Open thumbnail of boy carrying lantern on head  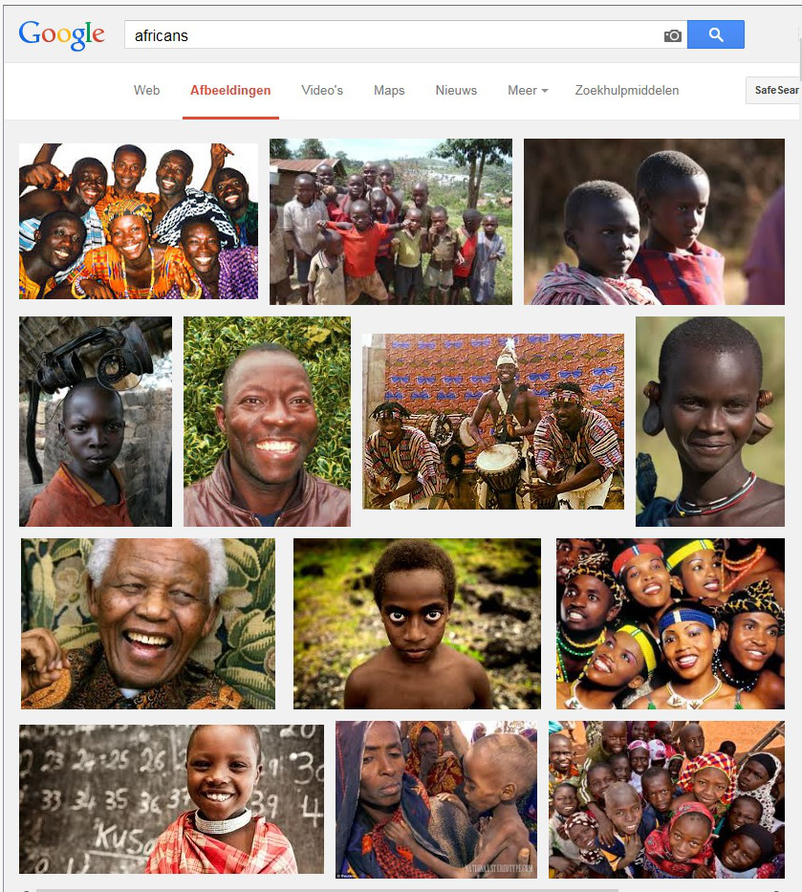point(95,422)
